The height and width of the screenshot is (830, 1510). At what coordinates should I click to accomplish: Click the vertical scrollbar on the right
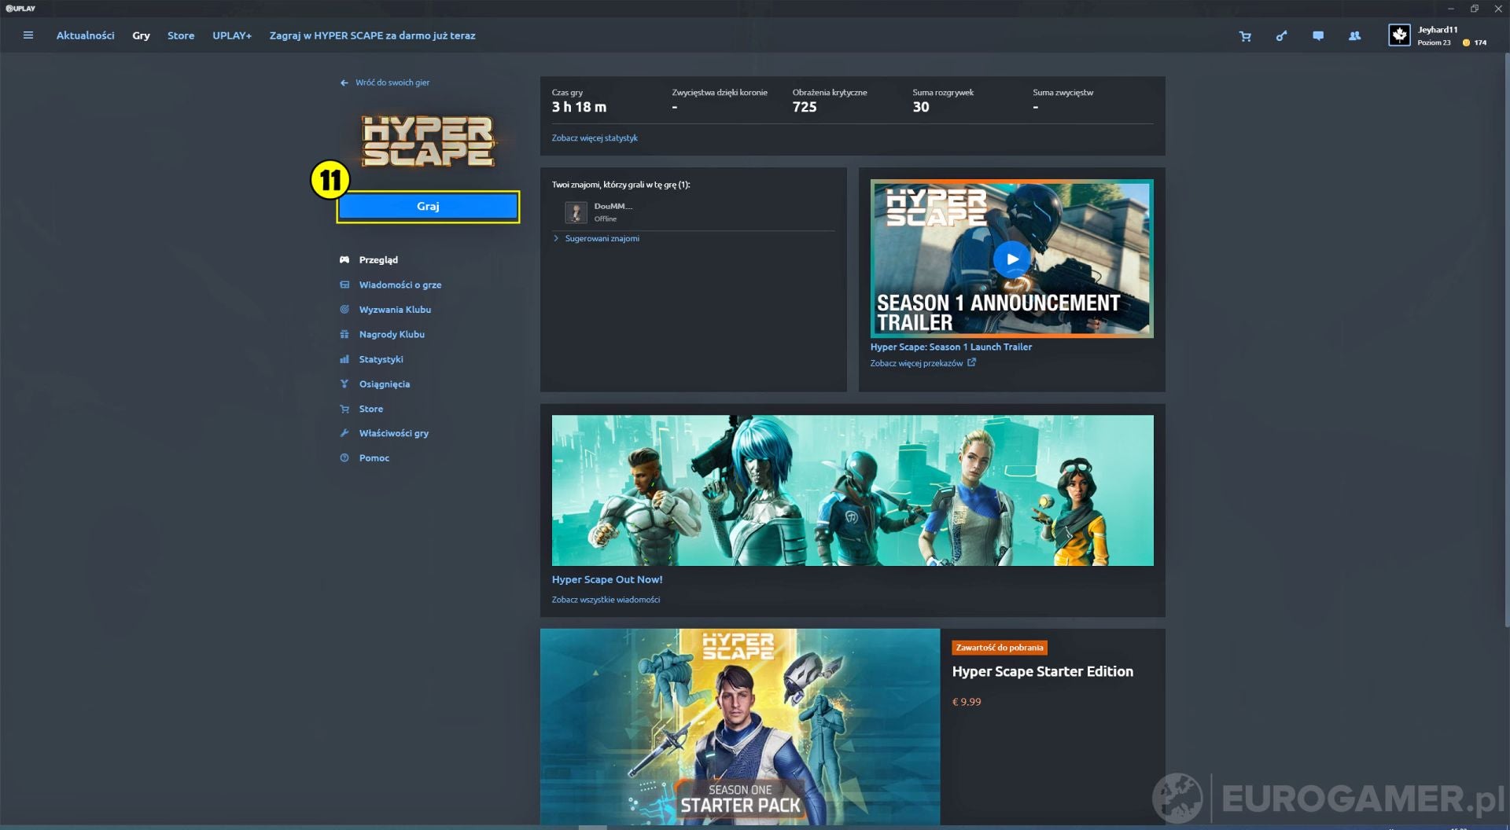pos(1507,338)
